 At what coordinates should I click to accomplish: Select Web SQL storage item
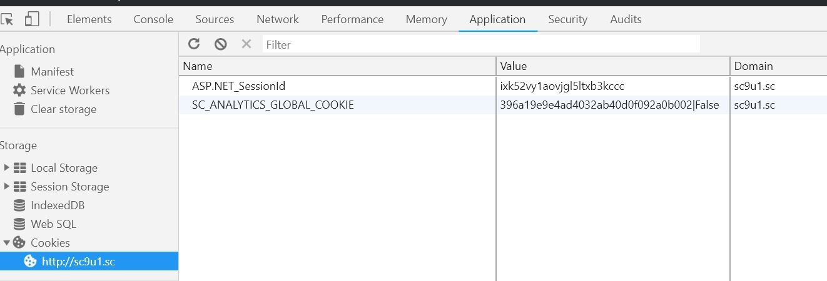[x=45, y=224]
